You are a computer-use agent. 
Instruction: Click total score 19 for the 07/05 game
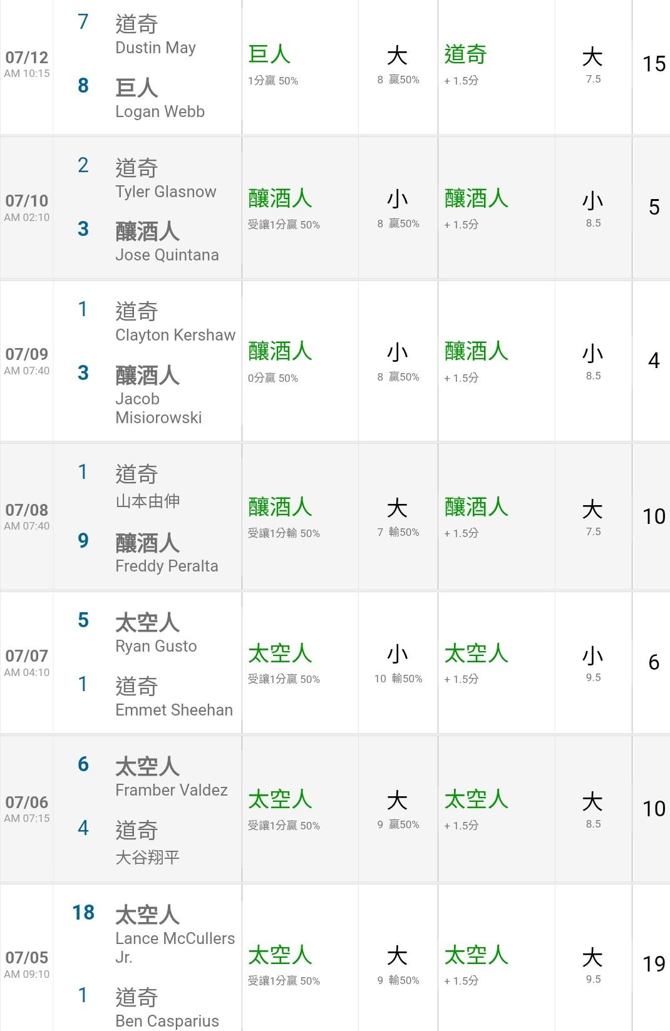click(653, 964)
